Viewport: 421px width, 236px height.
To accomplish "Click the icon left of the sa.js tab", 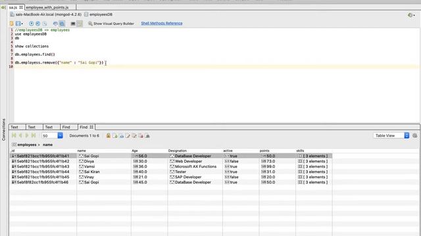I will (x=3, y=7).
